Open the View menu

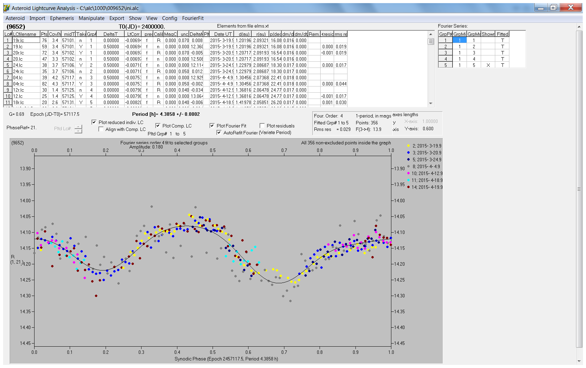152,18
